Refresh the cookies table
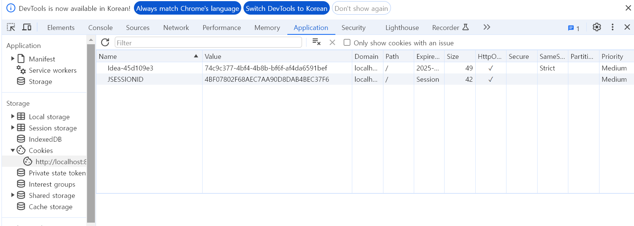 pyautogui.click(x=105, y=42)
